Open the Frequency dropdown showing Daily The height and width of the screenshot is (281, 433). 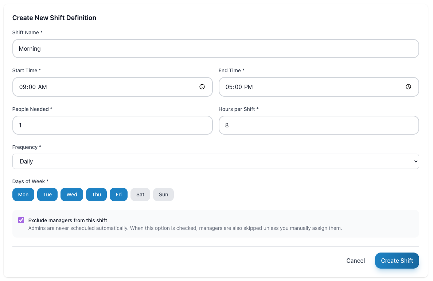tap(215, 161)
